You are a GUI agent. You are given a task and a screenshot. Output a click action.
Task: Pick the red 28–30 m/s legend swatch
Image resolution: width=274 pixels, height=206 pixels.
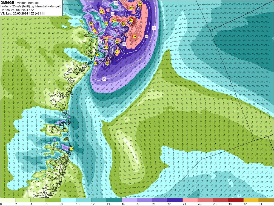point(221,200)
